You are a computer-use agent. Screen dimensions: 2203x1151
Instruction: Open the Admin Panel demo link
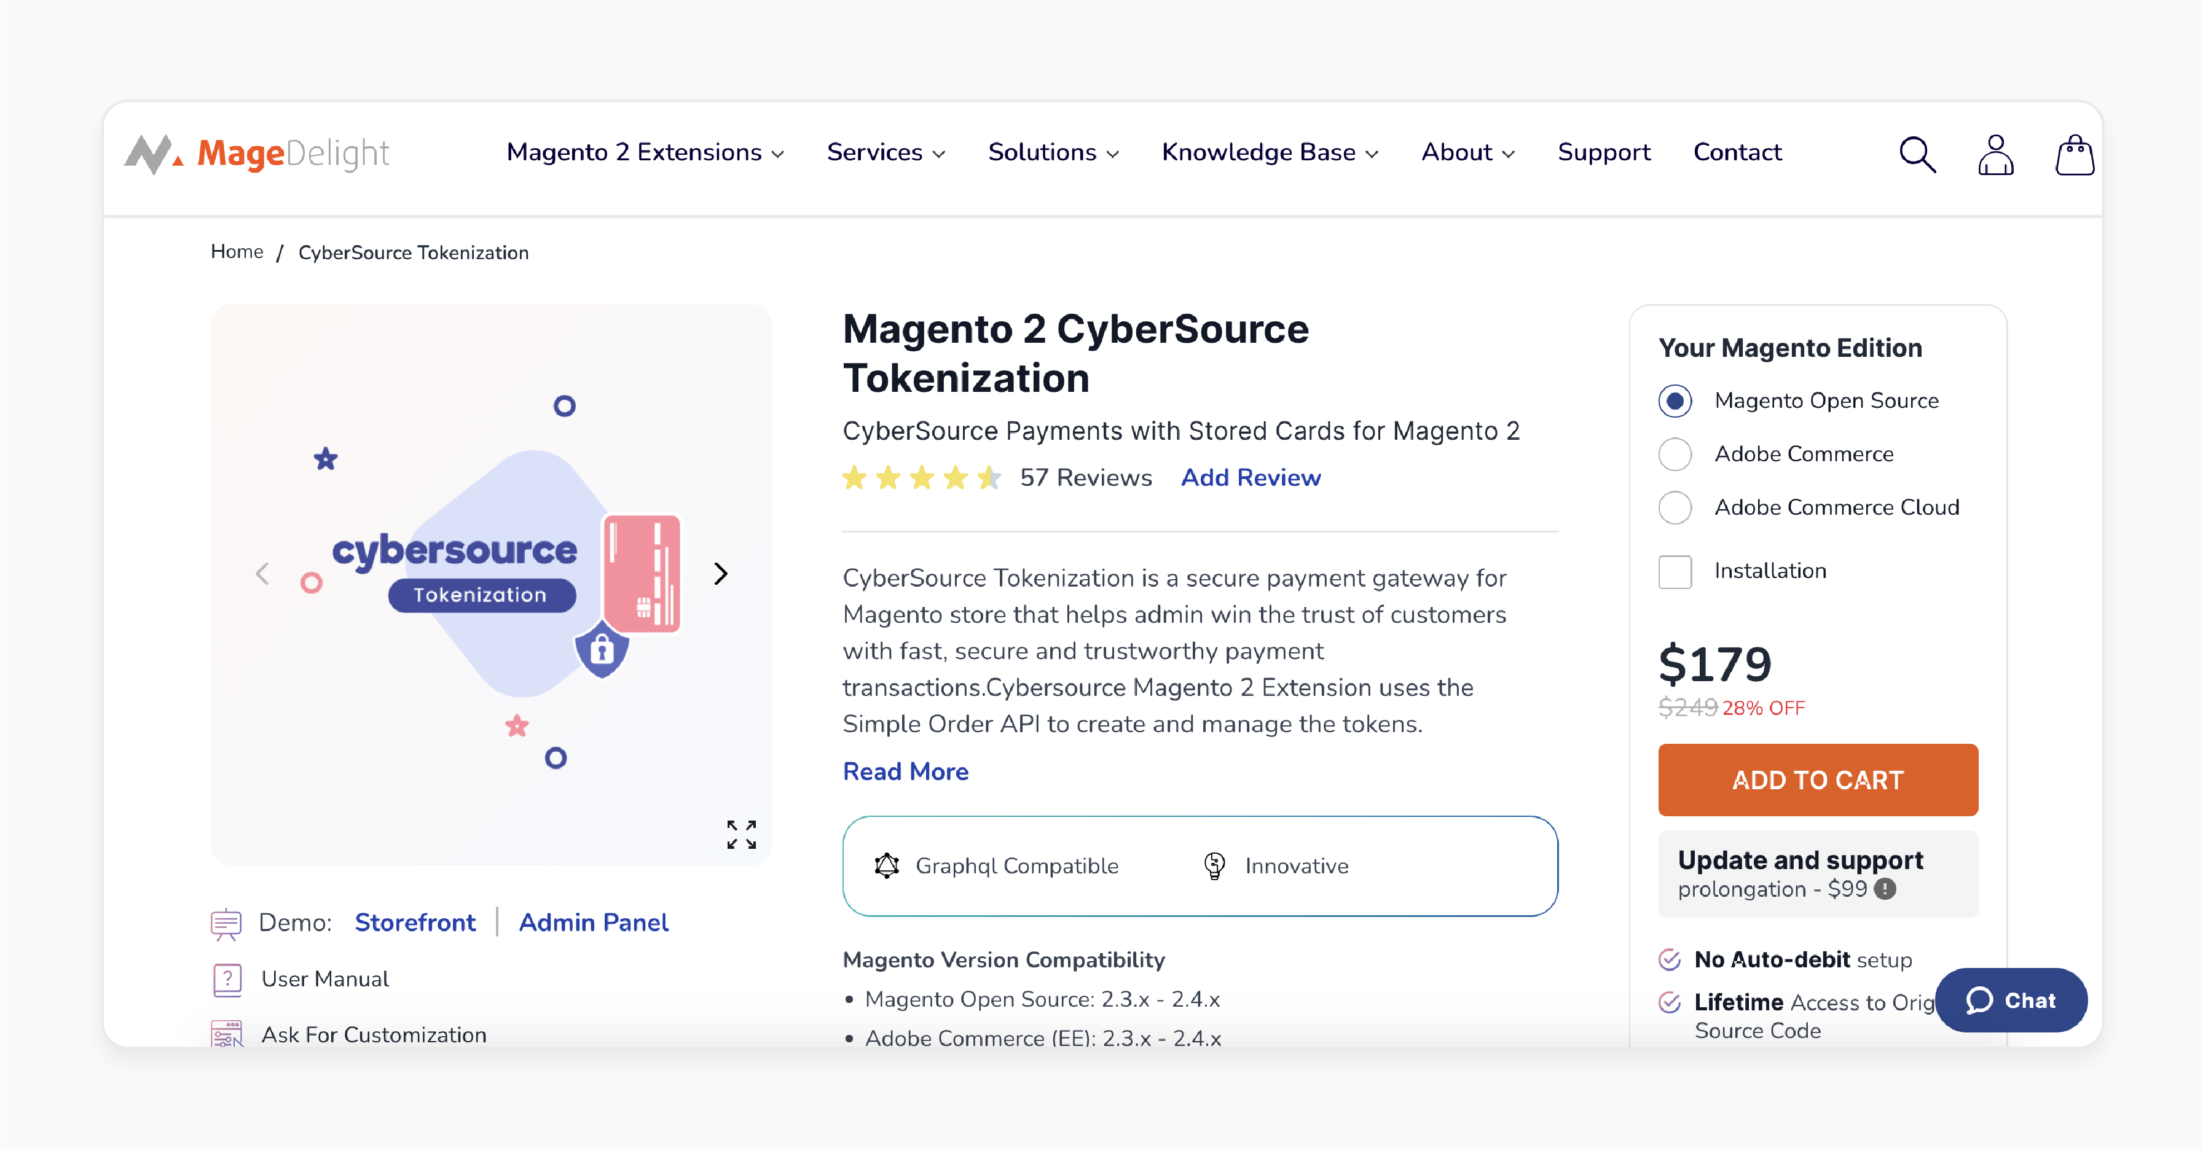pyautogui.click(x=594, y=923)
